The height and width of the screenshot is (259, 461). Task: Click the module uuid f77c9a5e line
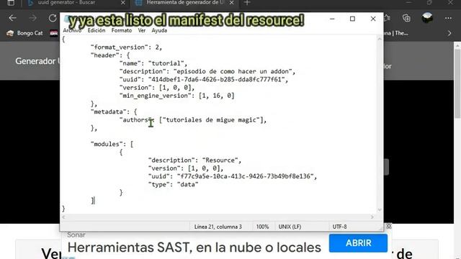[232, 176]
